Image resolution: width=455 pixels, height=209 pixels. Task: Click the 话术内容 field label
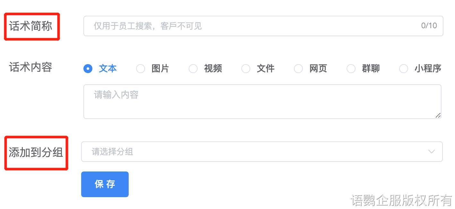point(31,67)
